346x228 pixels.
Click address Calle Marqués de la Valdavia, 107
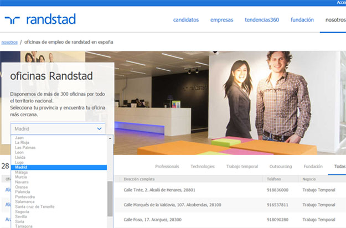172,205
